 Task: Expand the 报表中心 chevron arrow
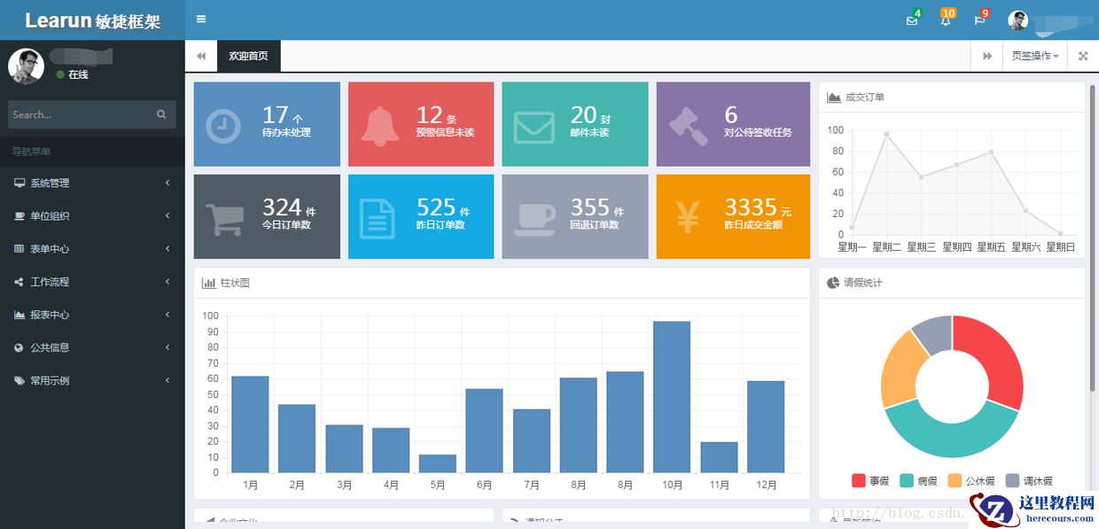[168, 315]
